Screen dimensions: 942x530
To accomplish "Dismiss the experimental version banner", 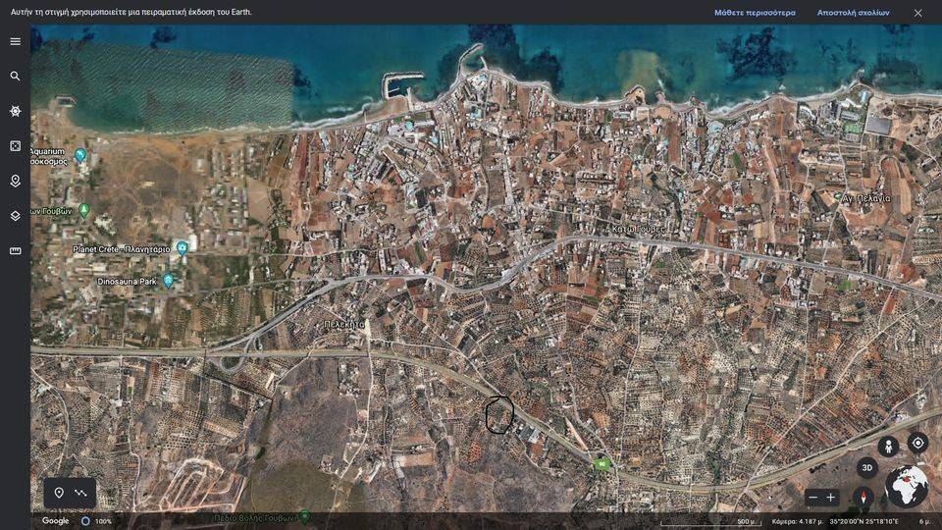I will [917, 13].
